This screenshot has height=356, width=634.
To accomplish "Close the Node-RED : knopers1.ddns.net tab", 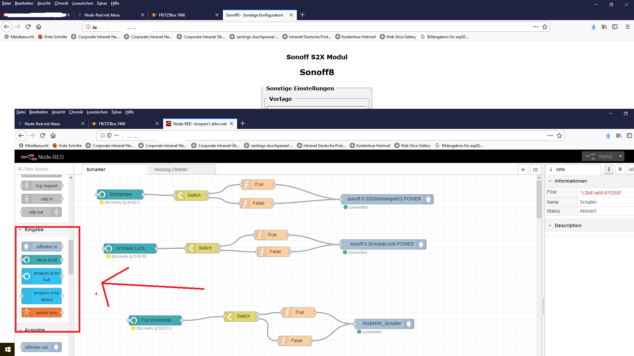I will (231, 124).
